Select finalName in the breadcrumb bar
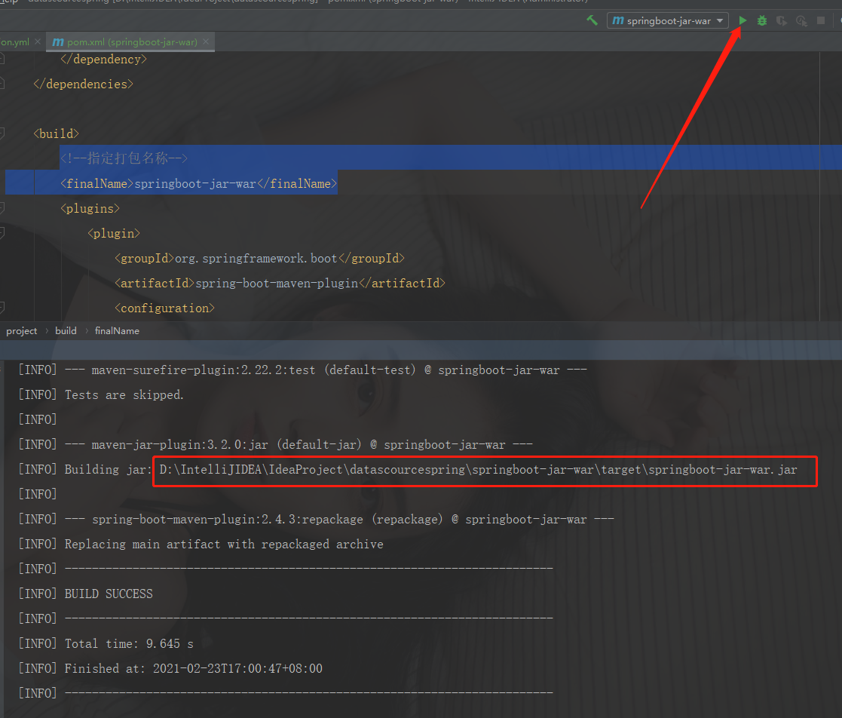This screenshot has height=718, width=842. coord(117,330)
